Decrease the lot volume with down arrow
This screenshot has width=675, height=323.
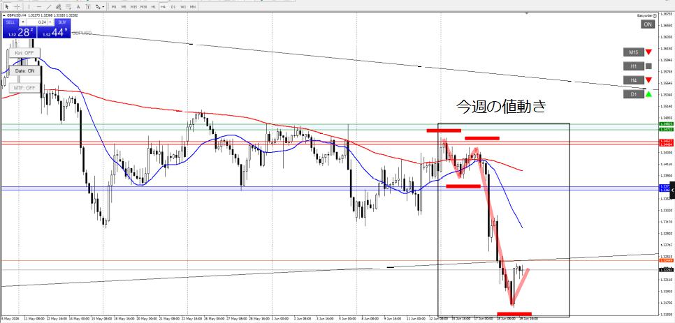tap(23, 22)
